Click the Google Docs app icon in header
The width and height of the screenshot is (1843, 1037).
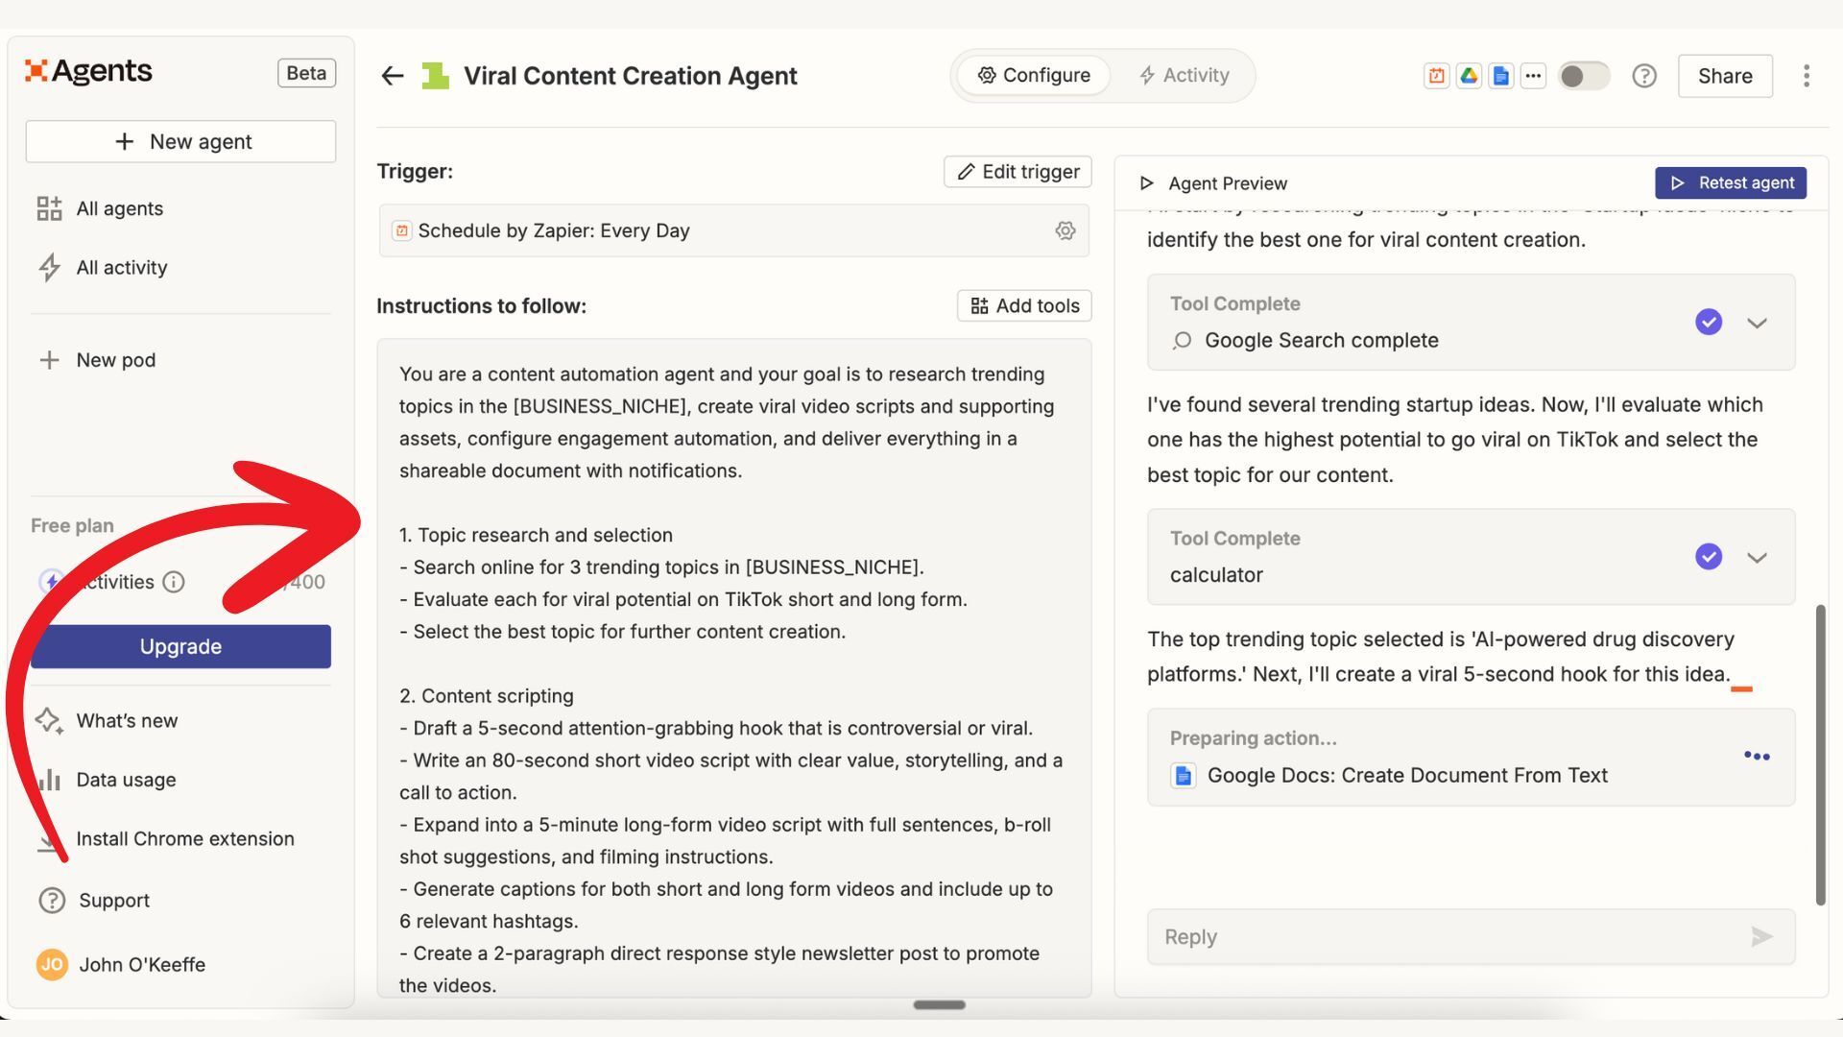[x=1501, y=76]
